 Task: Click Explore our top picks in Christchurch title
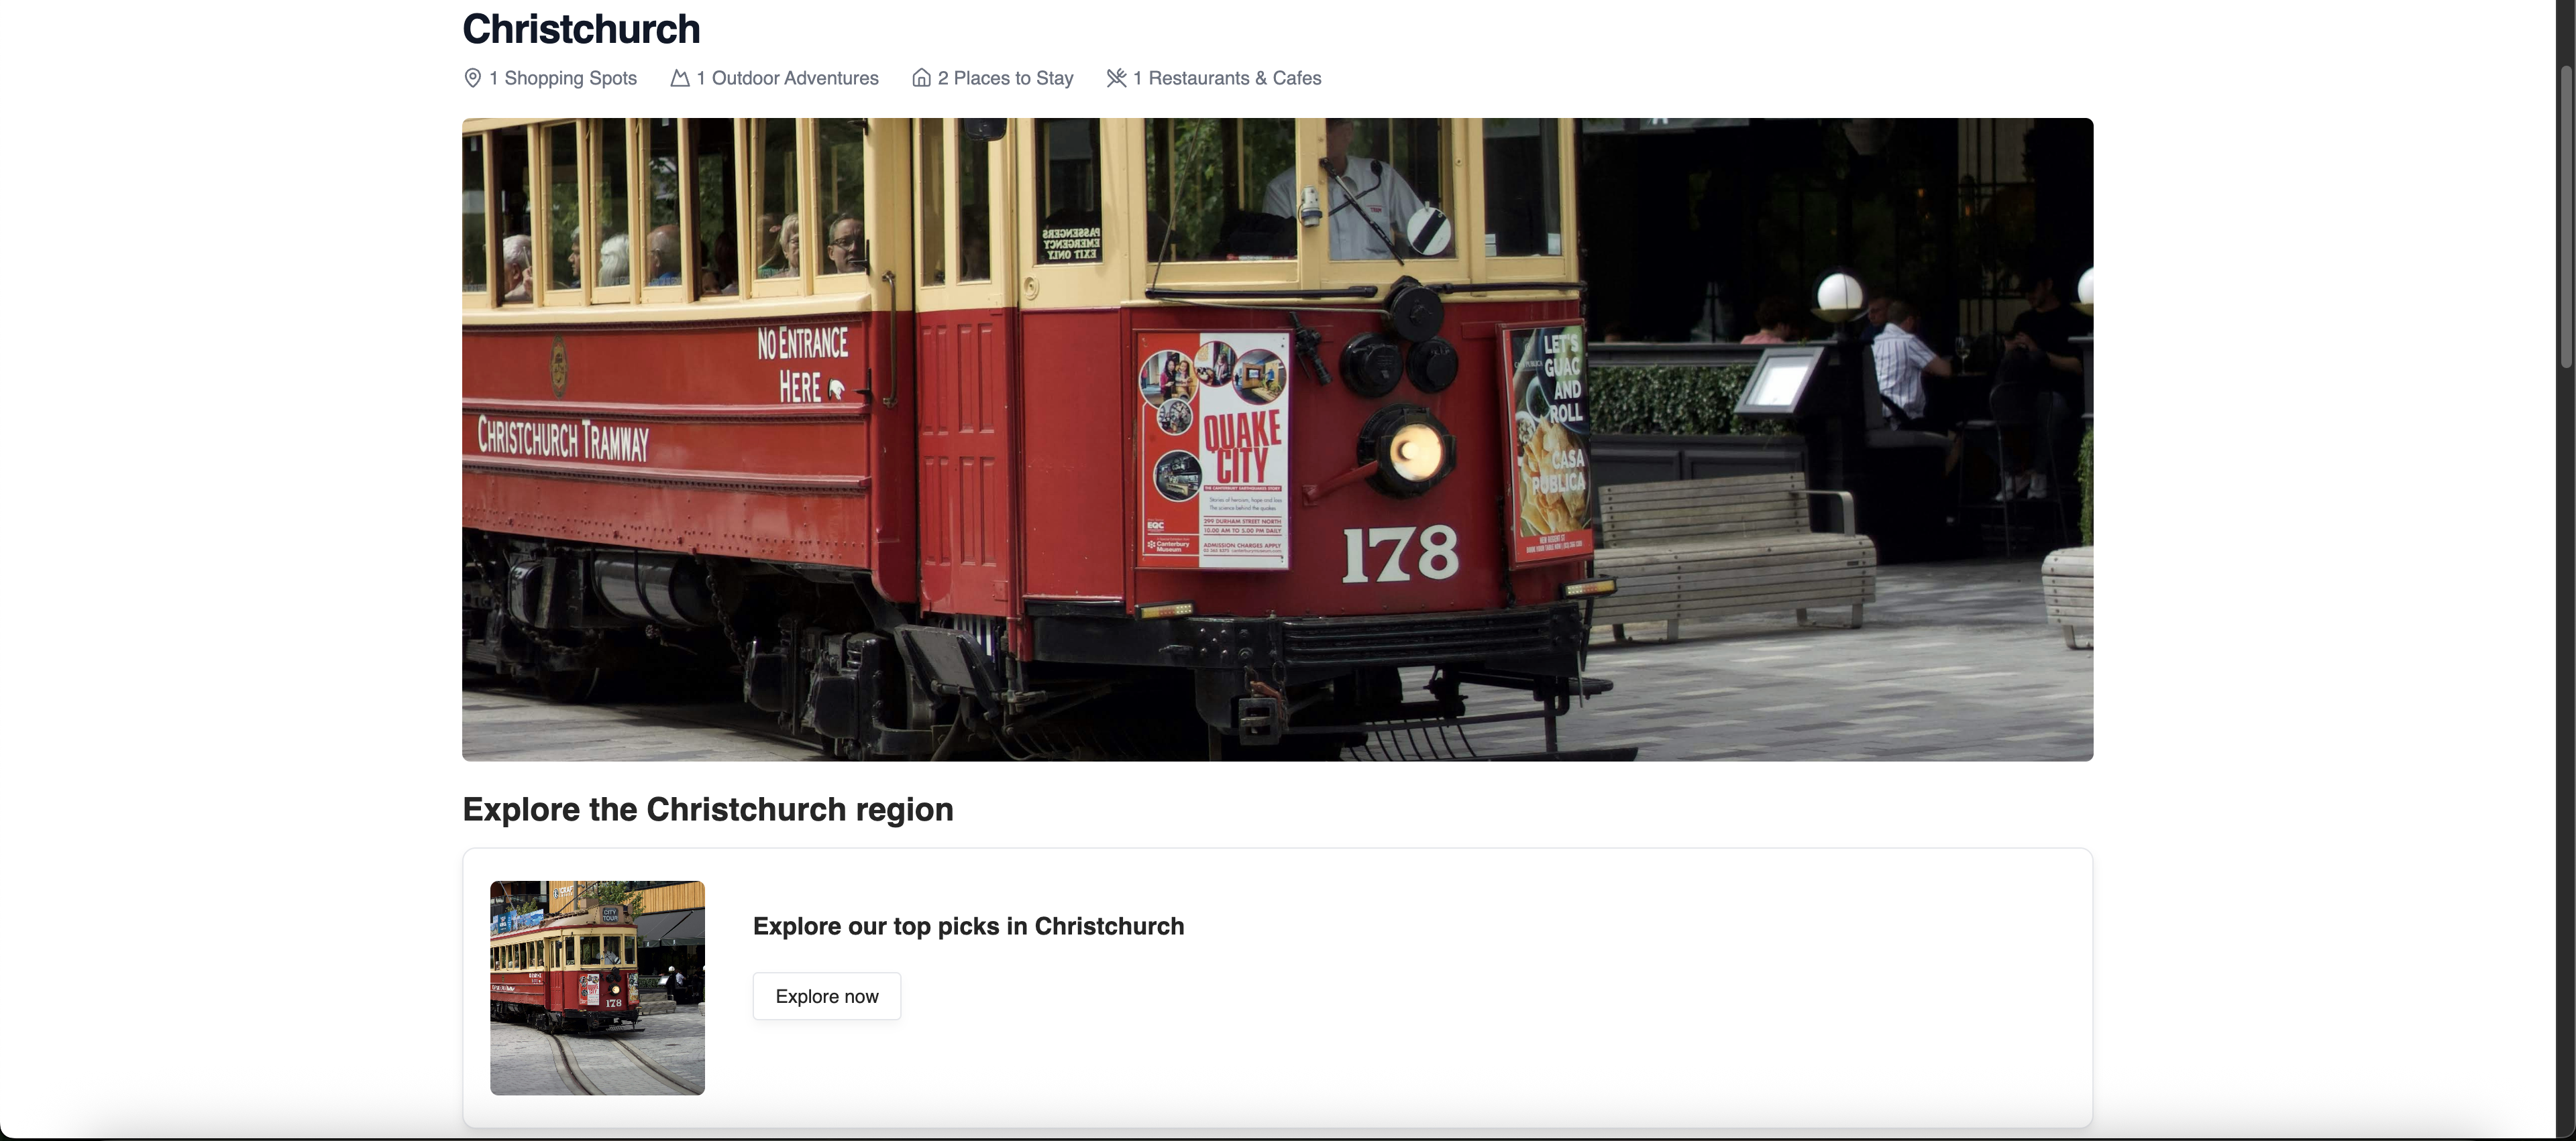pyautogui.click(x=968, y=926)
